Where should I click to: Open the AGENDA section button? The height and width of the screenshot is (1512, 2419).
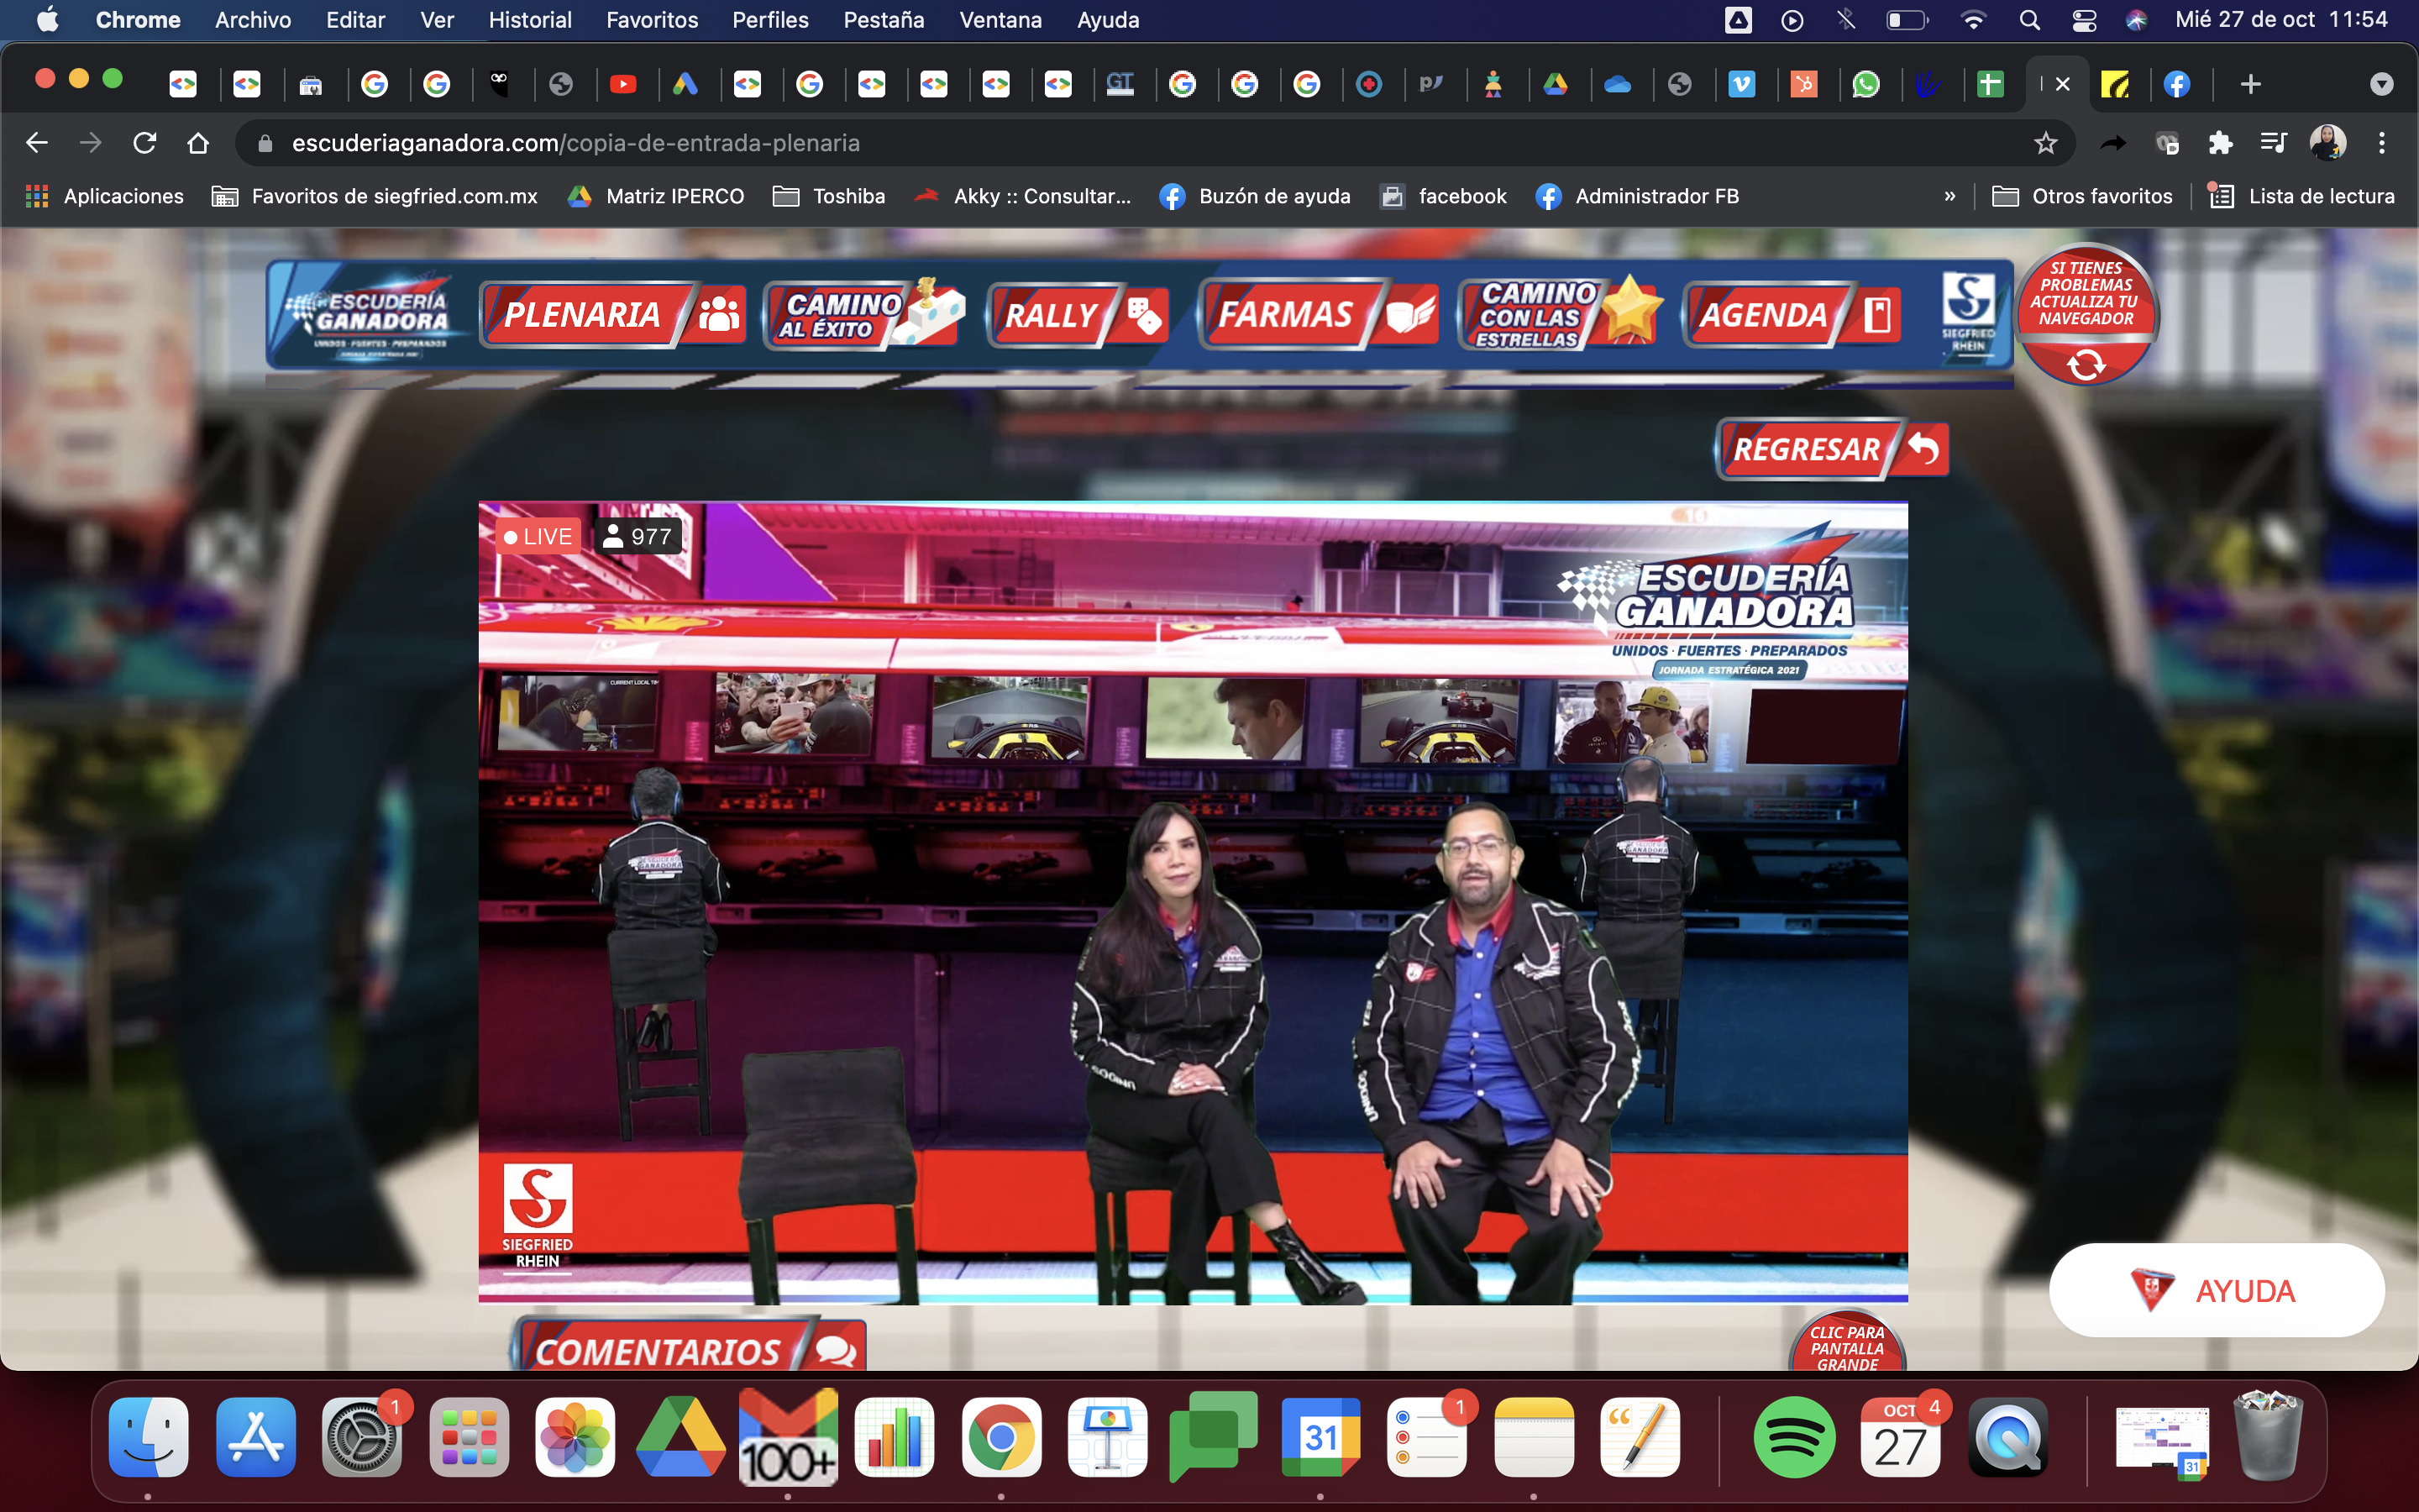click(x=1792, y=316)
